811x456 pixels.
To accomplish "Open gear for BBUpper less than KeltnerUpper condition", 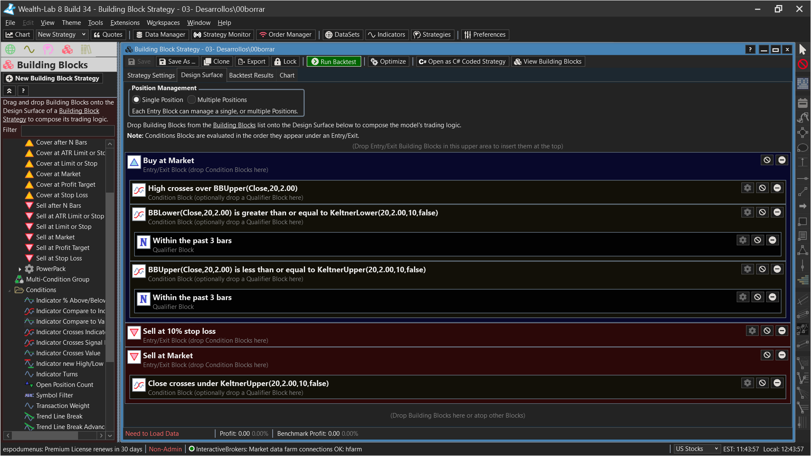I will coord(747,269).
